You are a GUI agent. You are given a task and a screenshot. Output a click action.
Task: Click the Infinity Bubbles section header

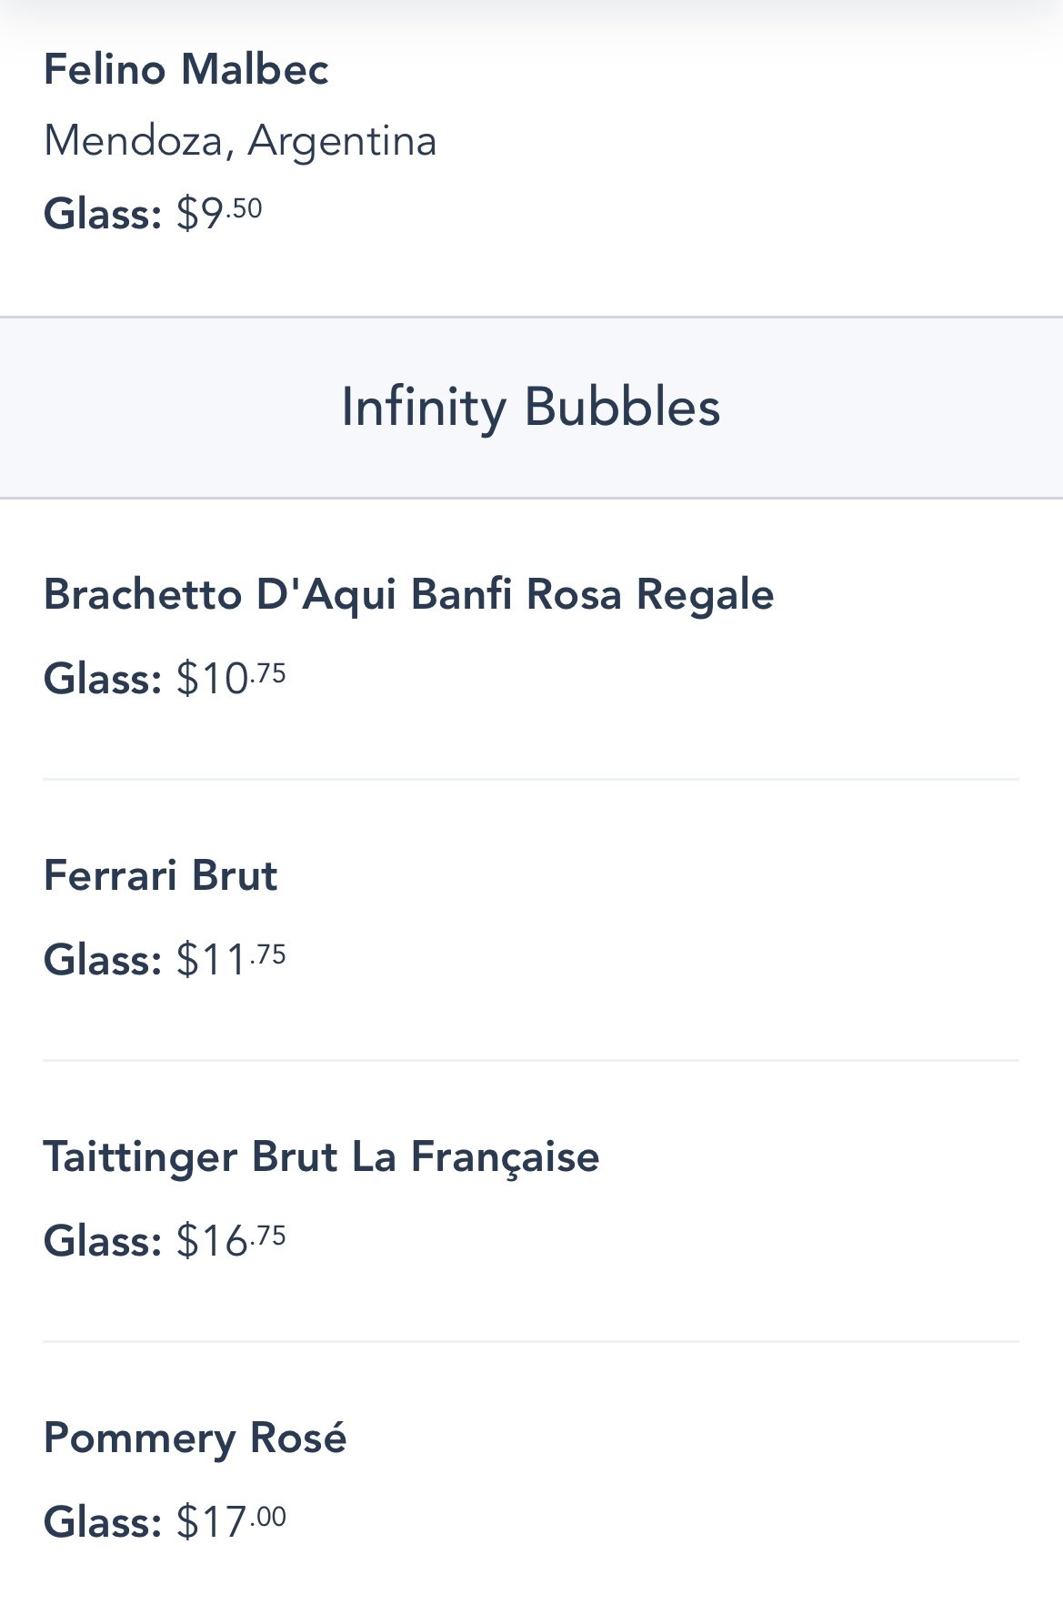click(531, 407)
